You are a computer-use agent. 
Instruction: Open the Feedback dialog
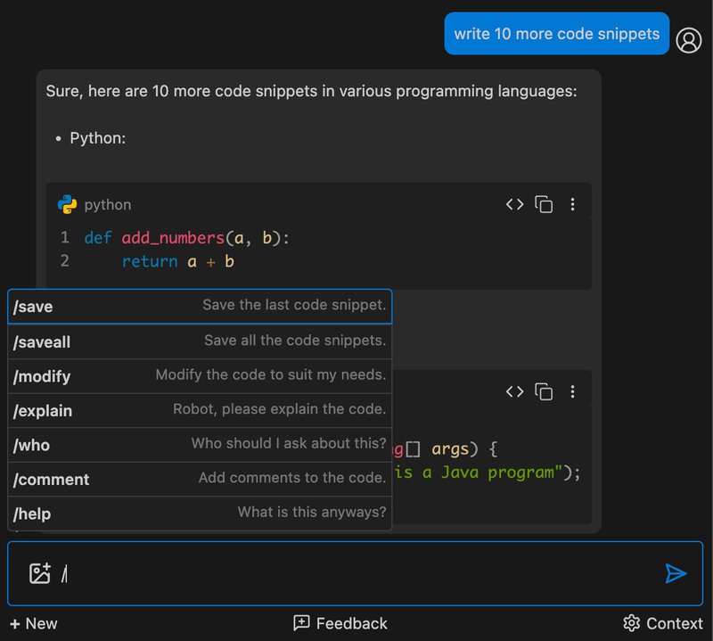pos(343,623)
